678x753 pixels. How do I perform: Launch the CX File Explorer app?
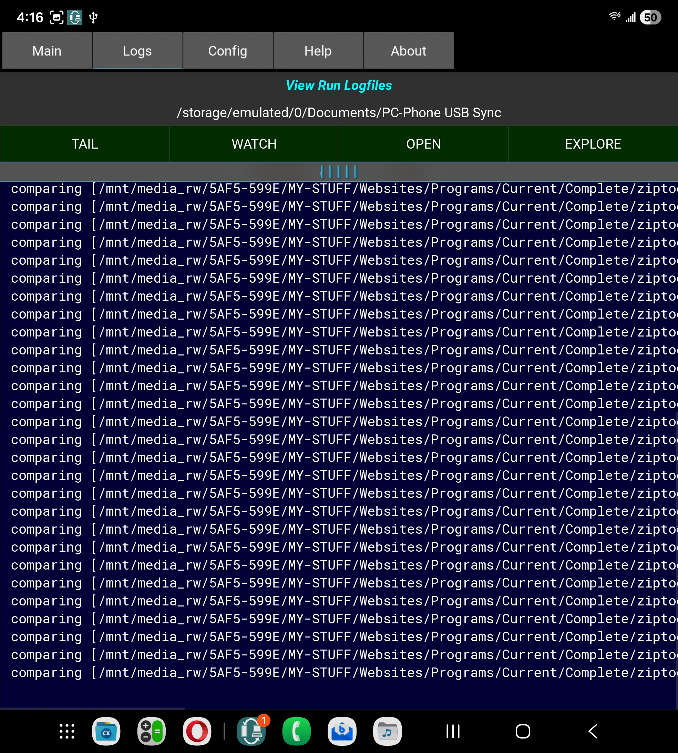point(106,731)
